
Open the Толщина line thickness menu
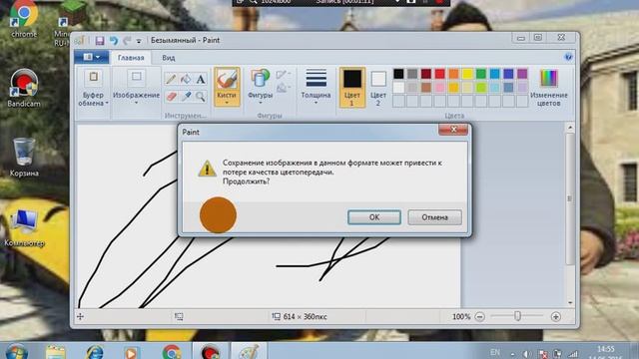pos(316,87)
